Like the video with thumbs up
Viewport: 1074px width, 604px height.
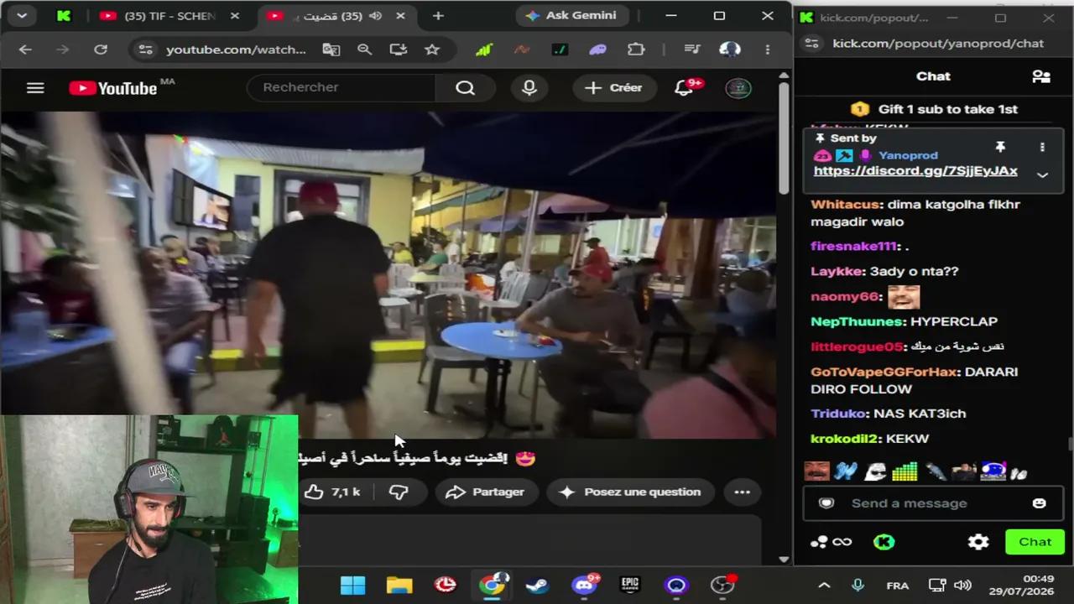(x=333, y=492)
